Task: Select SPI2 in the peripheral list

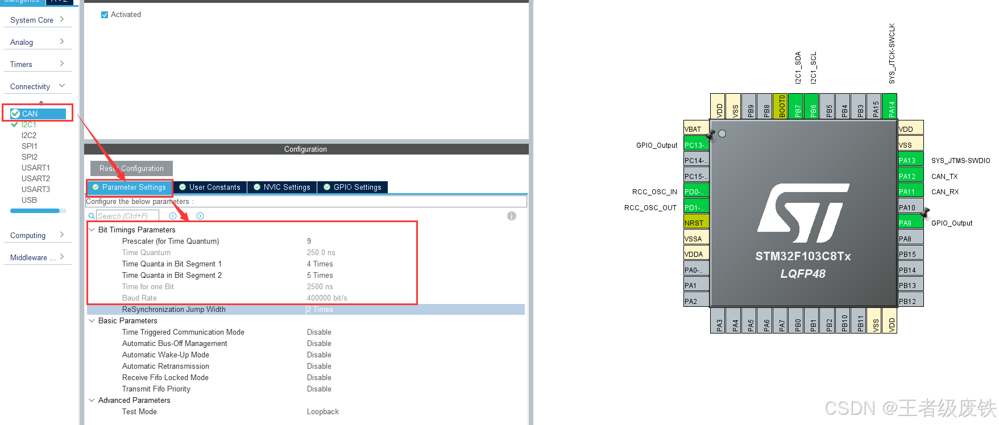Action: tap(29, 157)
